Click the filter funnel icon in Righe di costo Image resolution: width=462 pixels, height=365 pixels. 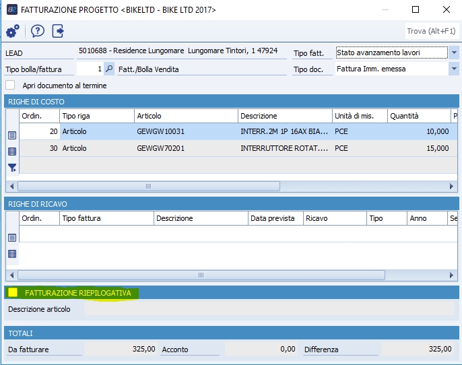pyautogui.click(x=12, y=168)
